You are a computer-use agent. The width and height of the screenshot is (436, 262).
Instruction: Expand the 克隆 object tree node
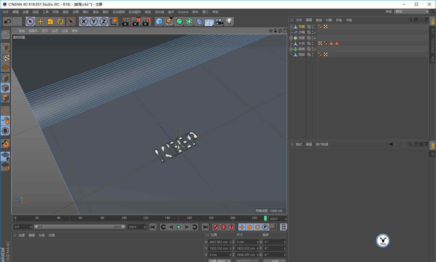click(291, 38)
